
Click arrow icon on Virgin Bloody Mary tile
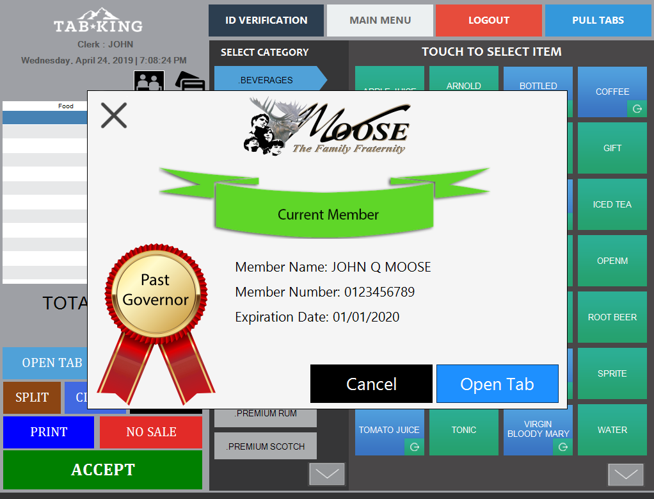(x=562, y=447)
